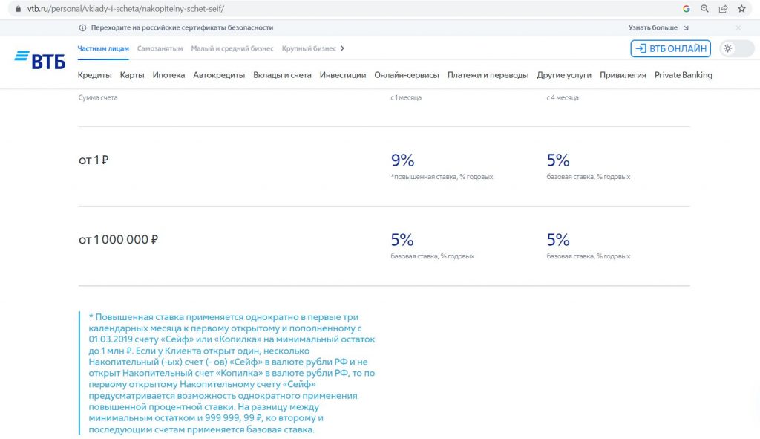Image resolution: width=760 pixels, height=439 pixels.
Task: Open the Кредиты menu
Action: (94, 75)
